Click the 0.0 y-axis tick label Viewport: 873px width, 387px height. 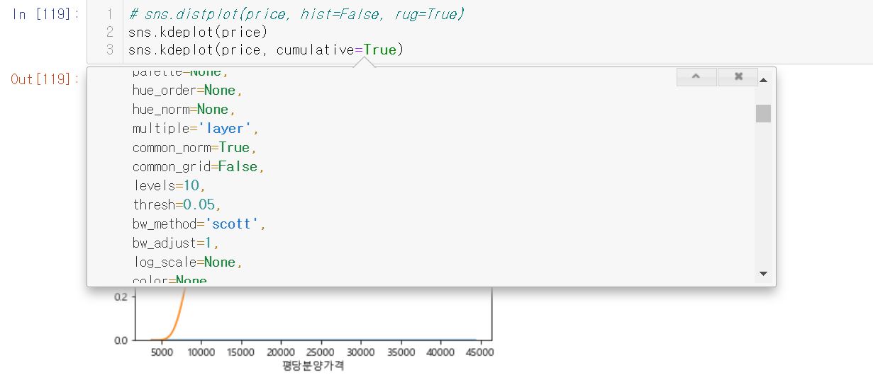point(120,340)
